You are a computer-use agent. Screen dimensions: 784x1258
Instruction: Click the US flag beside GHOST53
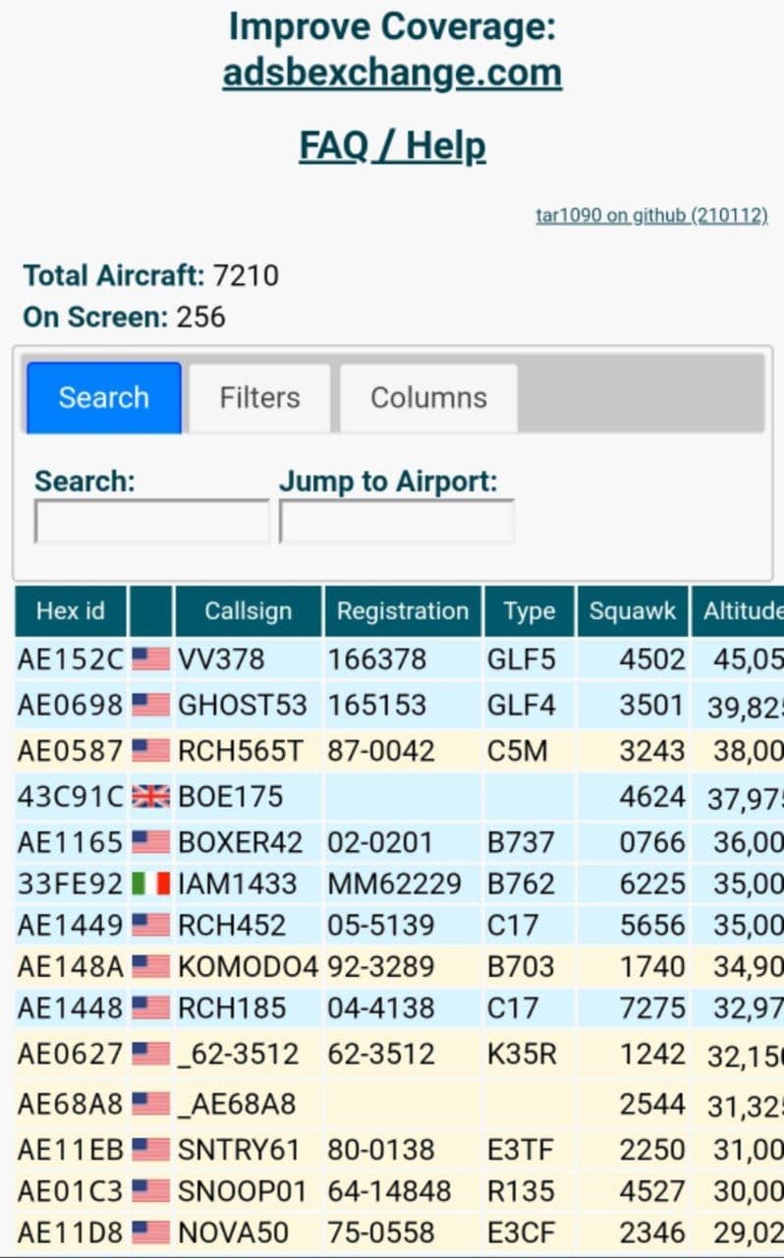[150, 705]
